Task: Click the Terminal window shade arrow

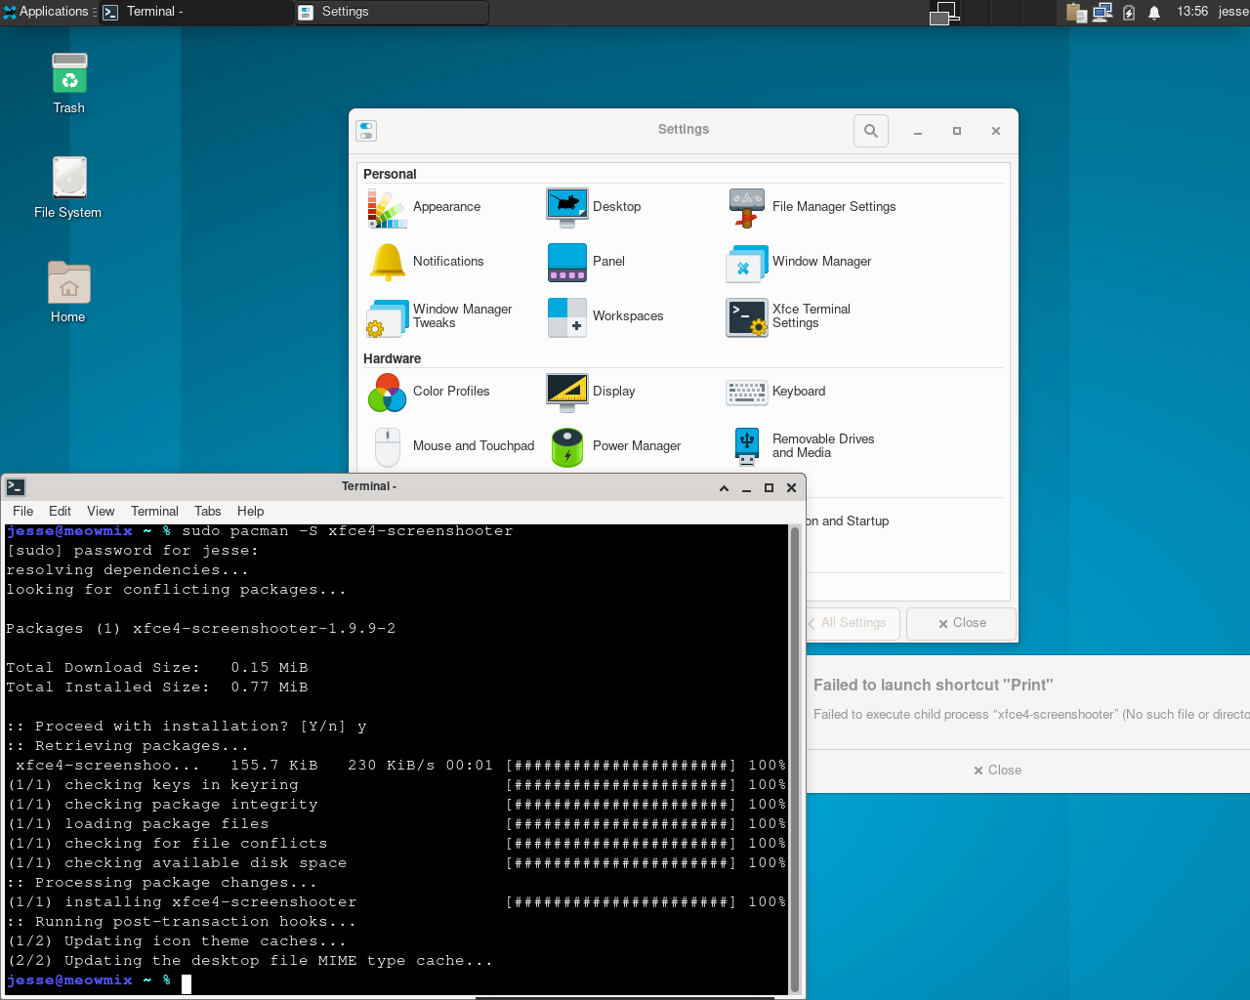Action: coord(724,487)
